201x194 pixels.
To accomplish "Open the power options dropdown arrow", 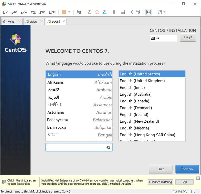I will point(69,12).
